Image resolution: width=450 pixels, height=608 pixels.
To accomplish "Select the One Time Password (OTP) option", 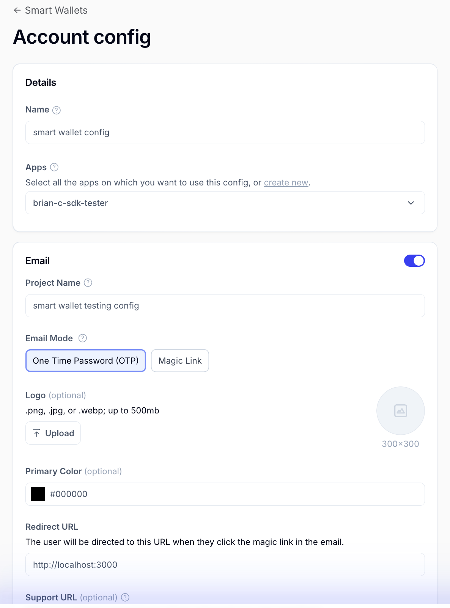I will point(85,361).
